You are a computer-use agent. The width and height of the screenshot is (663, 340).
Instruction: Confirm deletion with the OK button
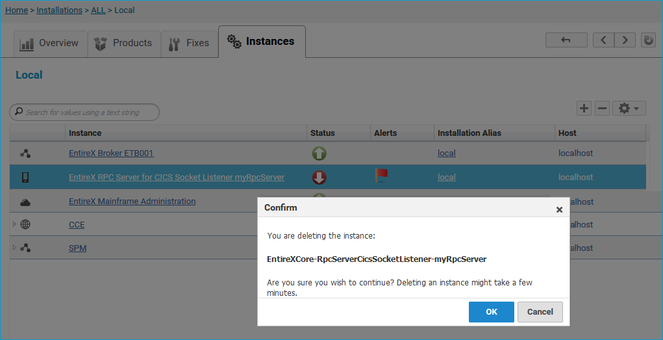(x=492, y=311)
